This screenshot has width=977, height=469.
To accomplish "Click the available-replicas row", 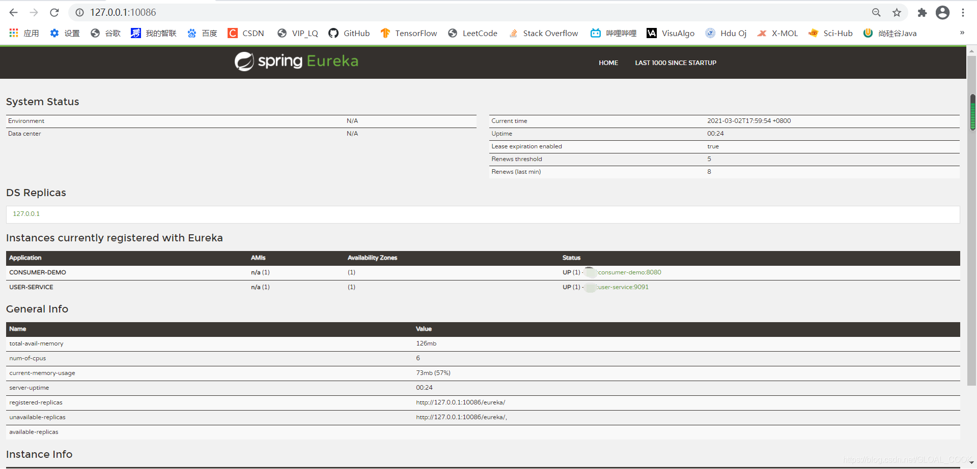I will point(483,432).
